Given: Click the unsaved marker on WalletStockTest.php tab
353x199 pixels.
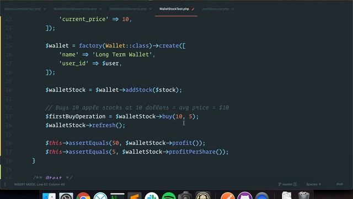Looking at the screenshot, I should 193,9.
